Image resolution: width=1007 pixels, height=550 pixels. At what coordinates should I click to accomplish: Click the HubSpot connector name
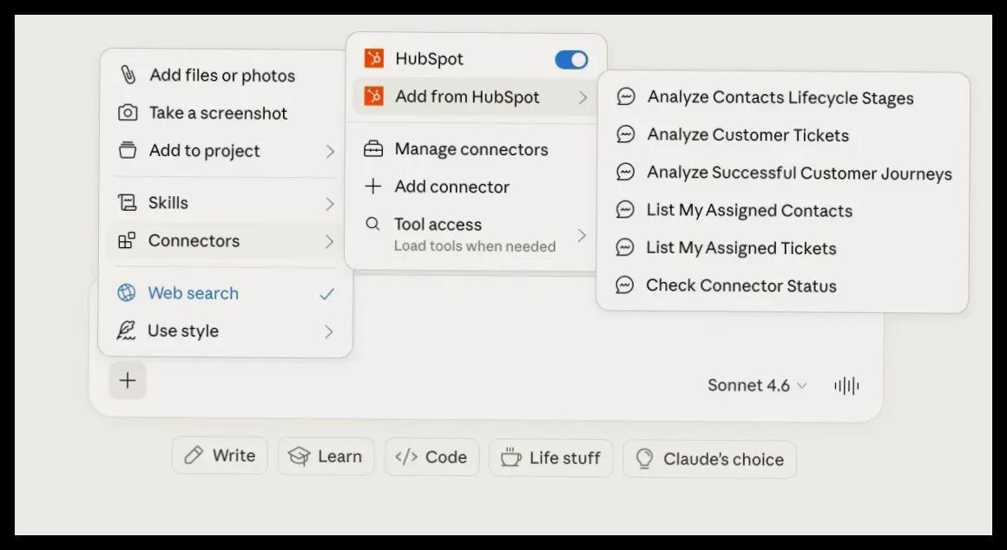click(x=429, y=58)
